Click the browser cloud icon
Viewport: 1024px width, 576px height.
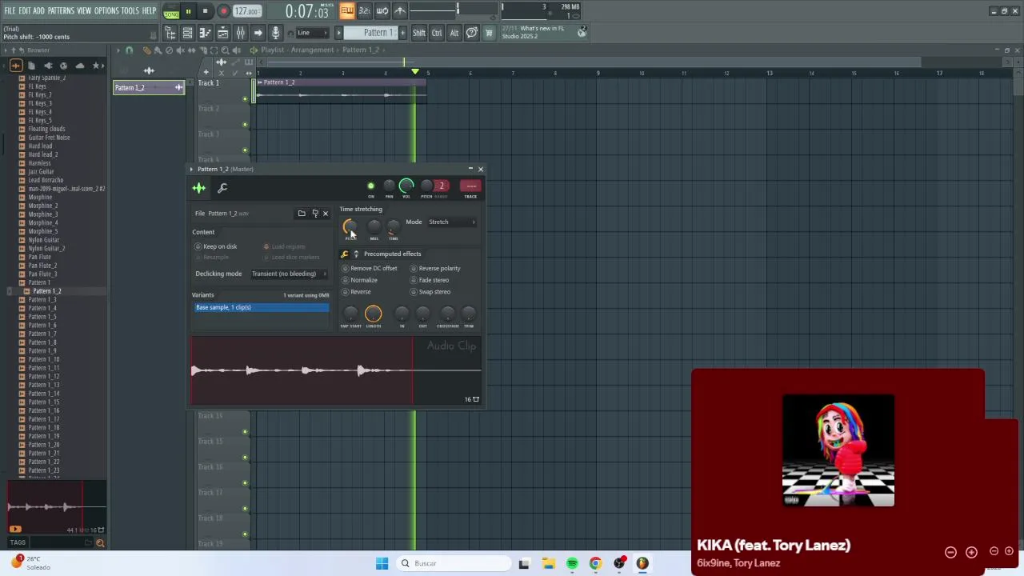pos(79,66)
